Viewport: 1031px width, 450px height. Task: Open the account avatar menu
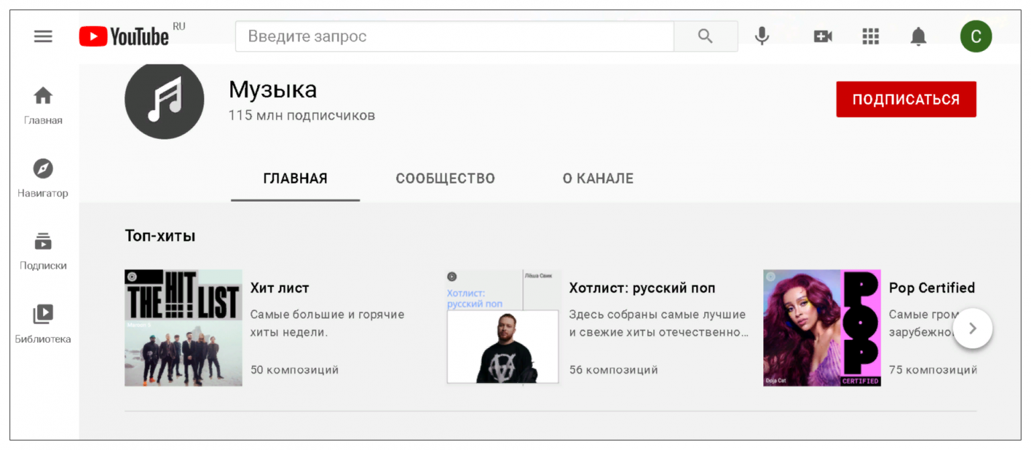tap(975, 36)
